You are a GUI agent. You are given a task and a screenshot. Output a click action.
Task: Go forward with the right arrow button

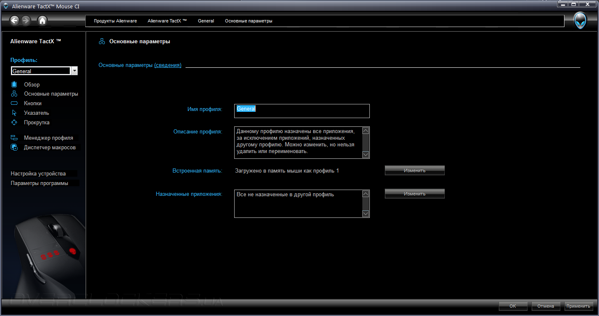[x=26, y=20]
